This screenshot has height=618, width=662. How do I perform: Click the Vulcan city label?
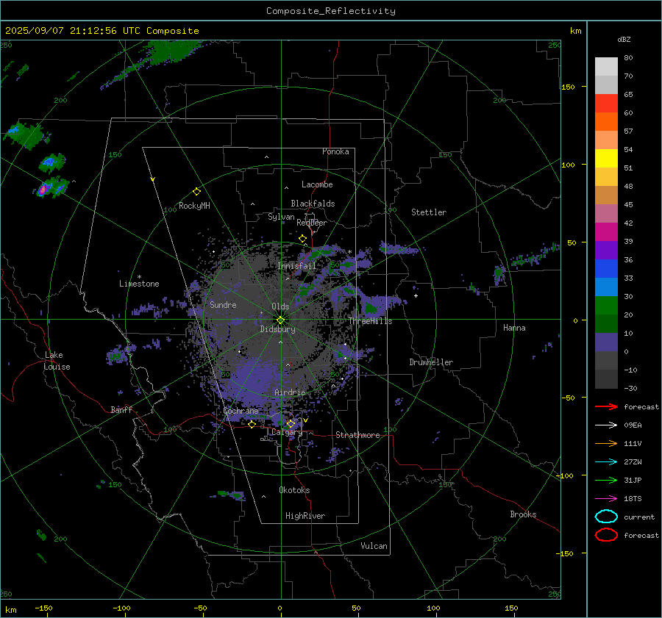[x=374, y=546]
